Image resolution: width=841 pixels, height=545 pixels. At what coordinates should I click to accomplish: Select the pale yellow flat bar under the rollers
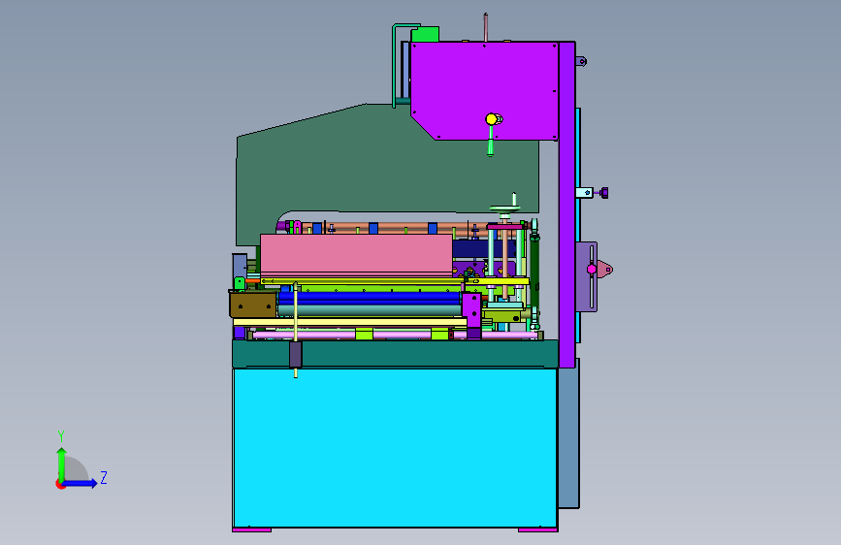click(350, 322)
